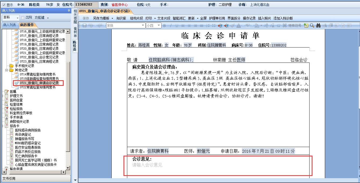Click the 智能词汇 button

(179, 18)
